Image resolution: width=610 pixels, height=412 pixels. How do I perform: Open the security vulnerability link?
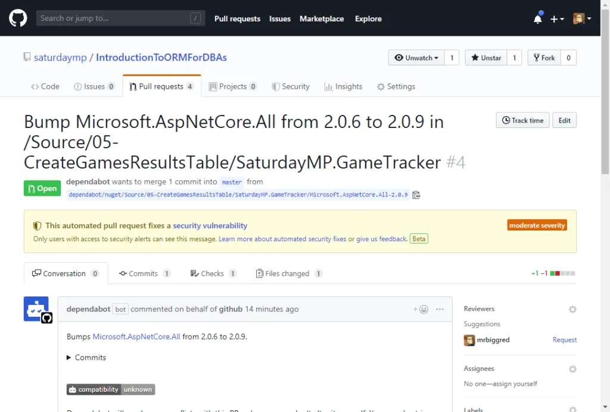[x=210, y=226]
